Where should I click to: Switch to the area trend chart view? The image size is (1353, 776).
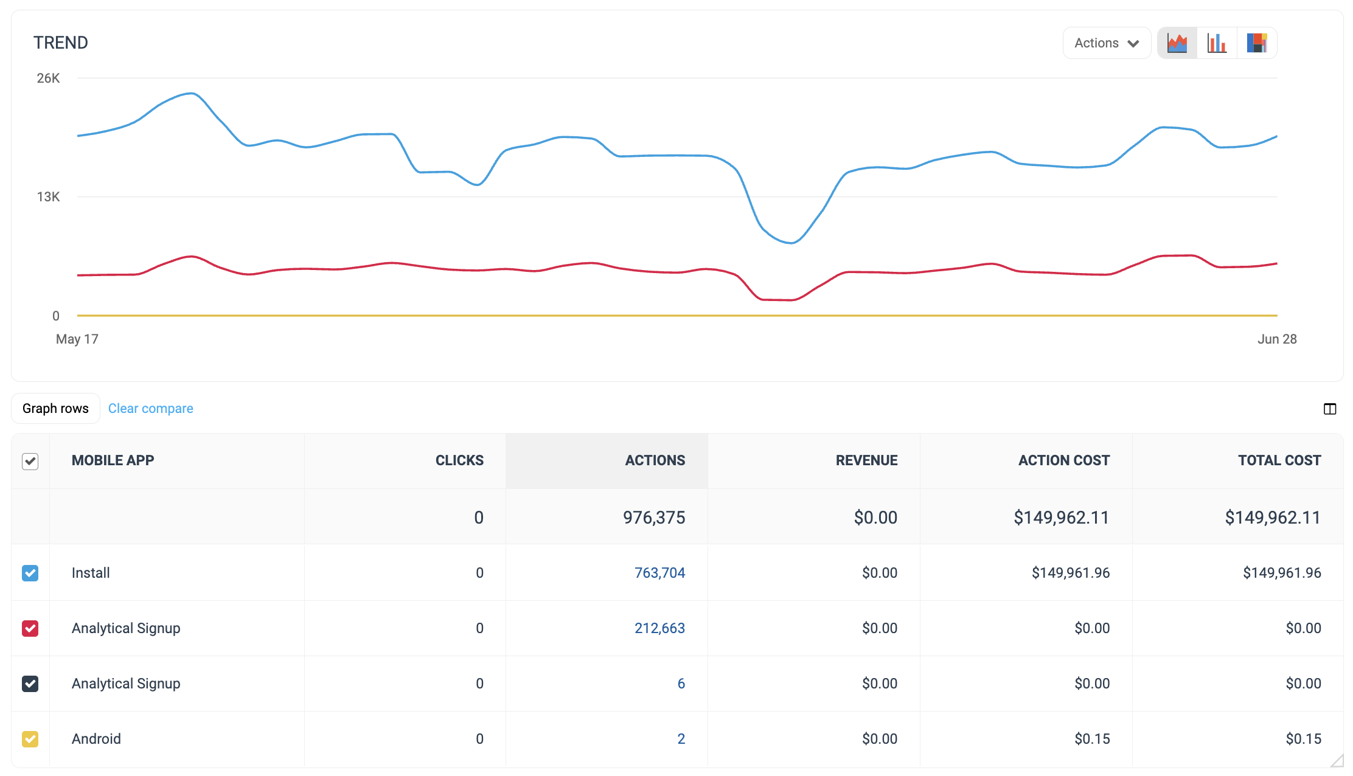point(1177,43)
